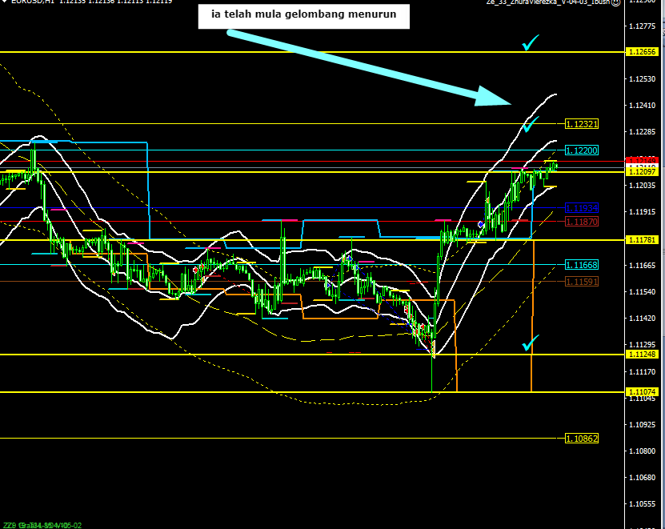Click the expert advisor smiley face icon
665x529 pixels.
616,2
